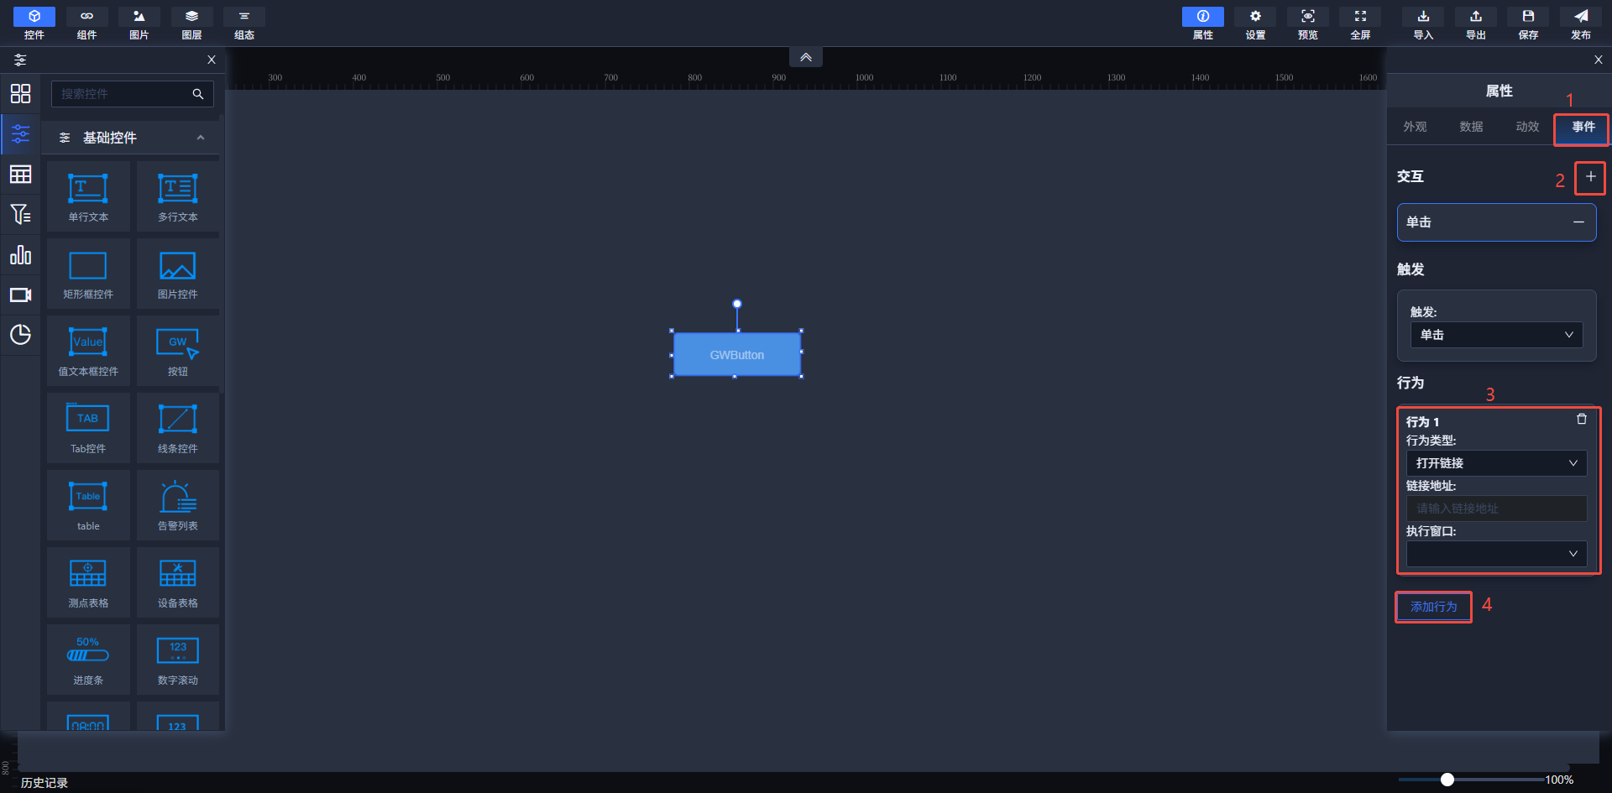
Task: Open the 行为类型 dropdown showing 打开链接
Action: 1496,463
